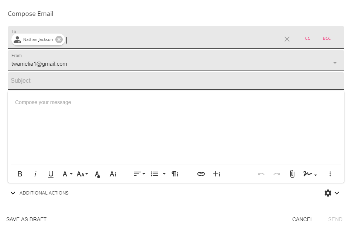Open more text formatting options
Screen dimensions: 349x227
tap(113, 174)
